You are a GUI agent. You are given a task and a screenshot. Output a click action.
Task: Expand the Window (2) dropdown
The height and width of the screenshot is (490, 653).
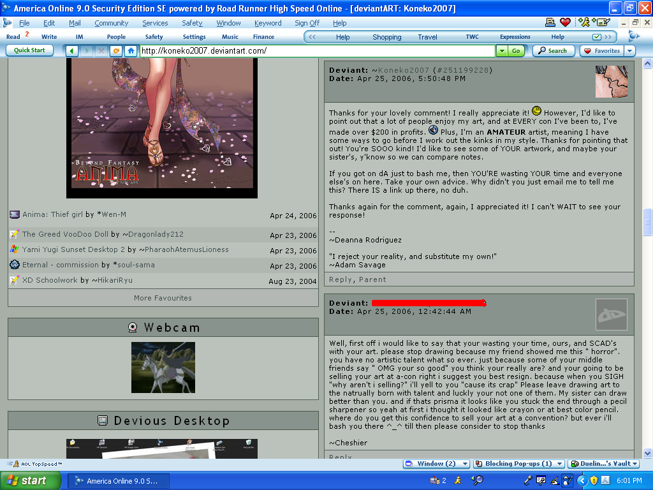point(465,464)
